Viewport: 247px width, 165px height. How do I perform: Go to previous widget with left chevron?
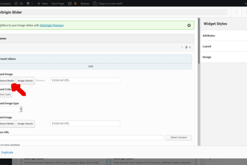(x=236, y=12)
